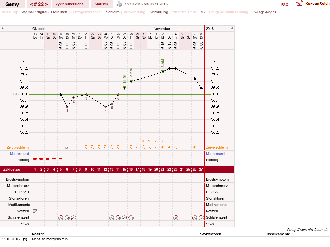Screen dimensions: 330x247
Task: Click the Zyklustag header label
Action: [11, 169]
